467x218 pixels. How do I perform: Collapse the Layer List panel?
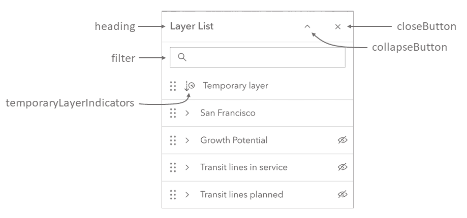pos(307,27)
